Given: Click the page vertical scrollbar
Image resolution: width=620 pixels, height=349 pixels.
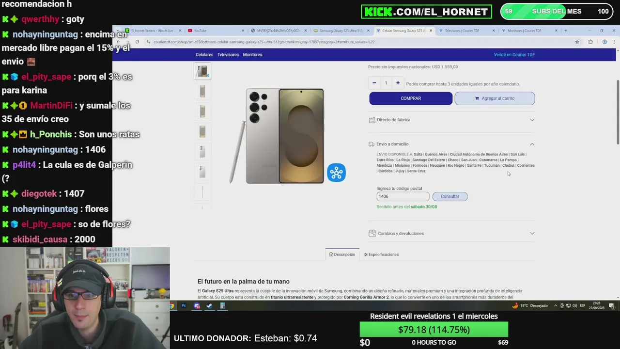Looking at the screenshot, I should click(x=618, y=111).
